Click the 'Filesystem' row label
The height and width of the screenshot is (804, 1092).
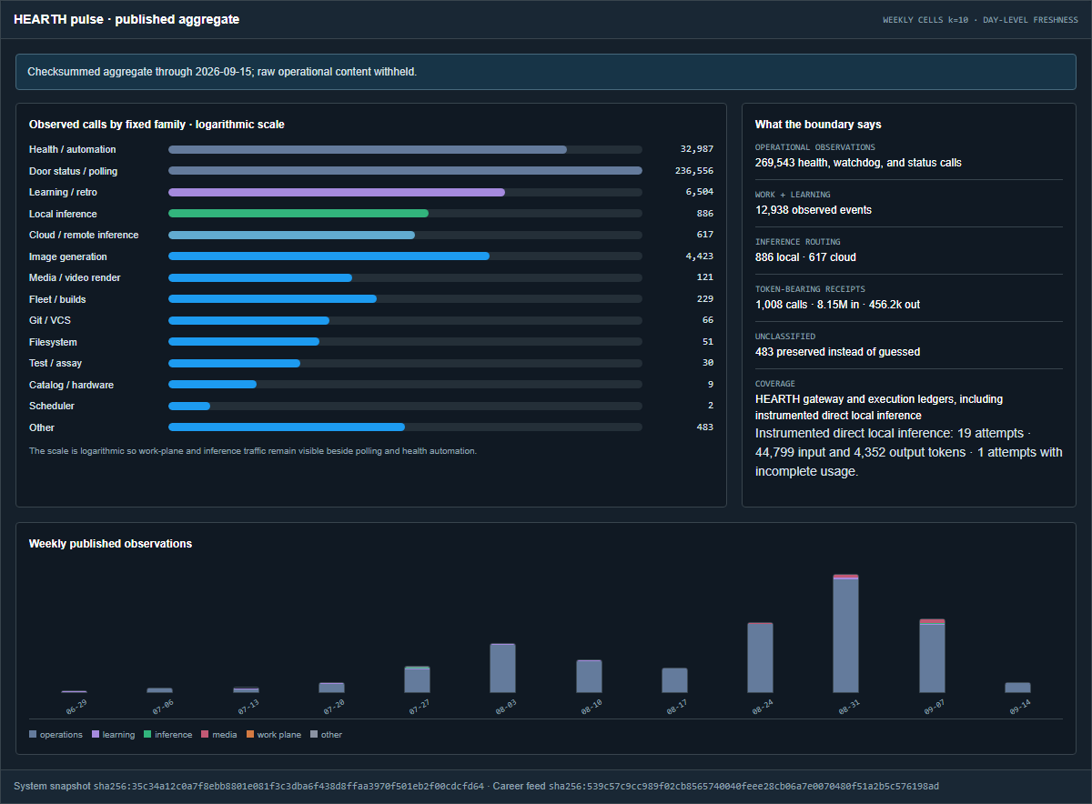(53, 342)
